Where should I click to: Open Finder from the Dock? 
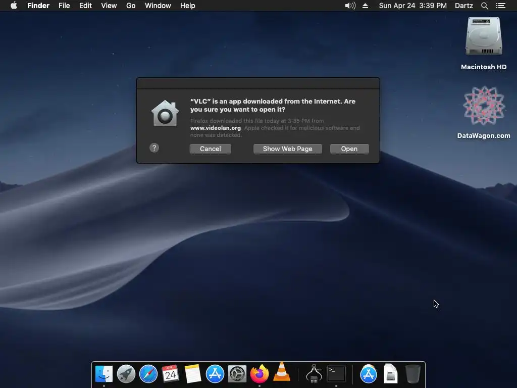pos(104,374)
